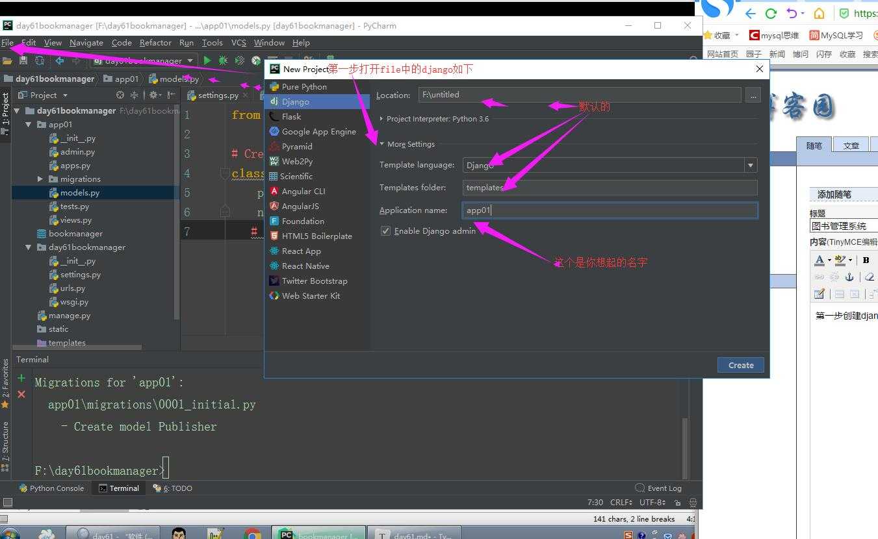Viewport: 878px width, 539px height.
Task: Open the Tools menu
Action: pyautogui.click(x=212, y=42)
